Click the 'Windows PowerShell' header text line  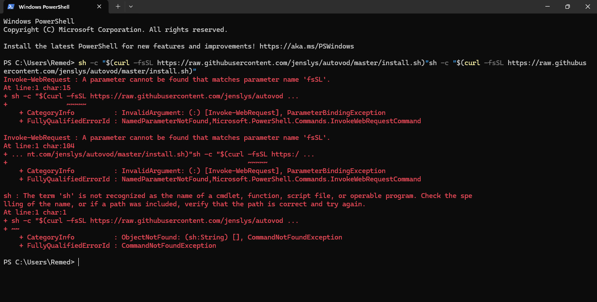click(39, 21)
